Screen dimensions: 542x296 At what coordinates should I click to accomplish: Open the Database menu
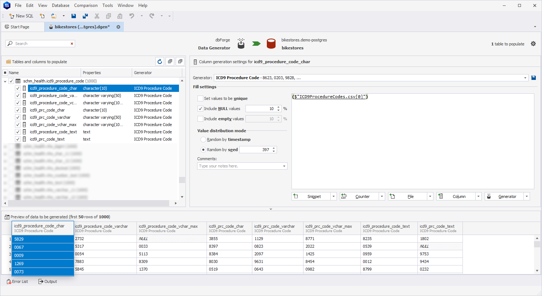(61, 5)
